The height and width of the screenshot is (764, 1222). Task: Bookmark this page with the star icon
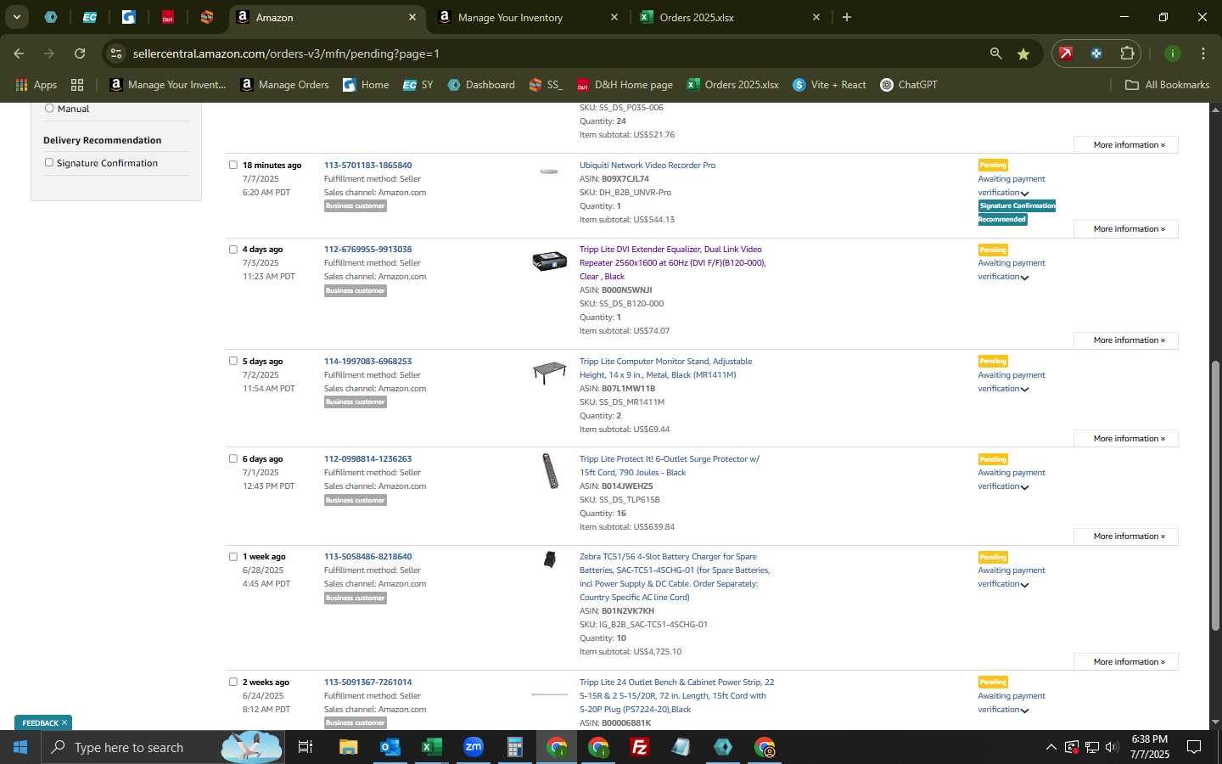(x=1023, y=53)
